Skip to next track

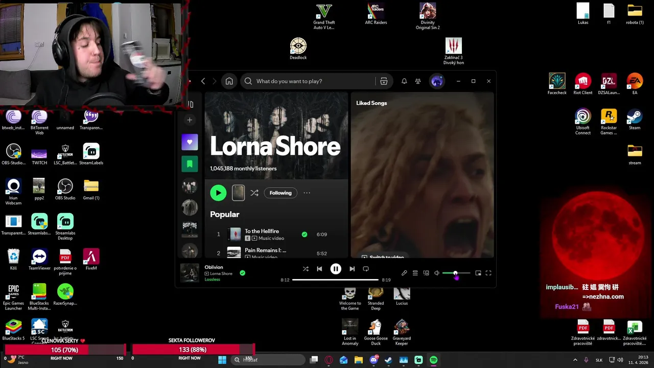[x=352, y=269]
